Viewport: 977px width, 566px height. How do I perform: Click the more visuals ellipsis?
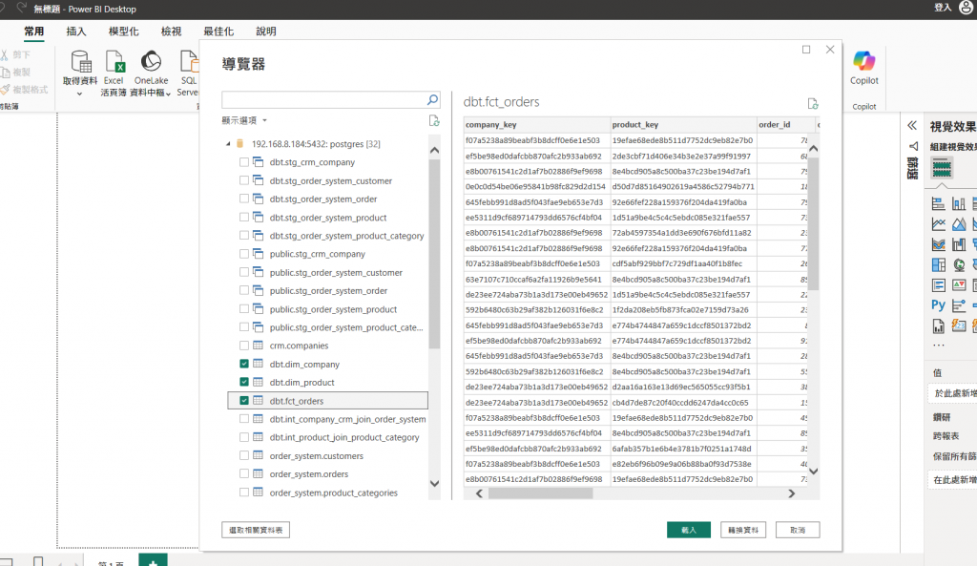pyautogui.click(x=939, y=345)
